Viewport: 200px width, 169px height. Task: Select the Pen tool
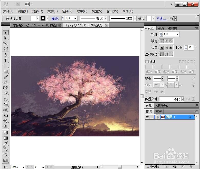click(x=6, y=55)
